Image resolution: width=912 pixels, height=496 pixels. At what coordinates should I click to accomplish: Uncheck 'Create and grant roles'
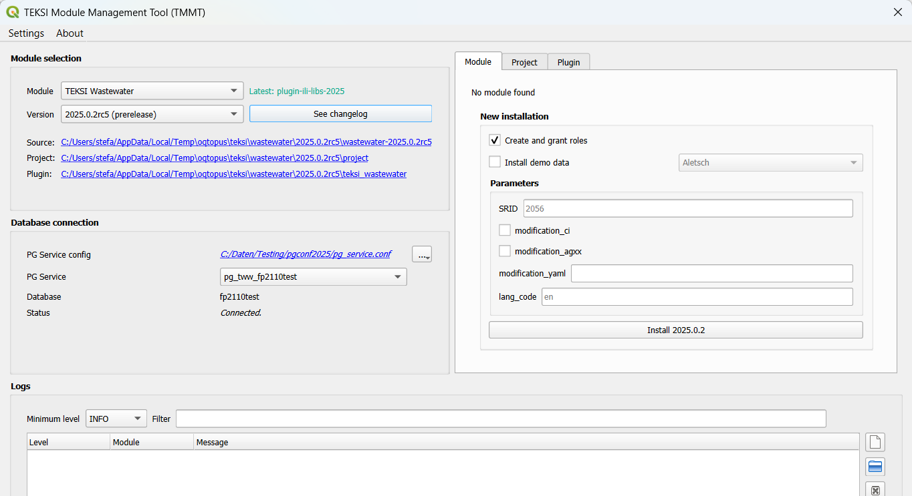(495, 140)
